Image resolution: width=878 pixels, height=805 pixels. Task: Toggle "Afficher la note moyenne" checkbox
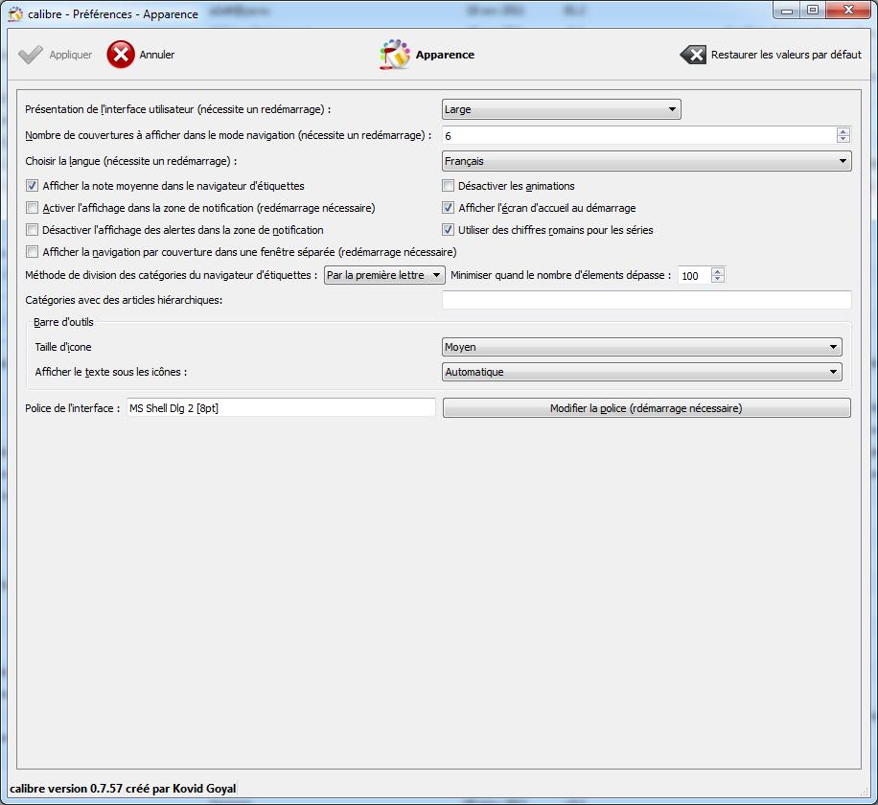coord(33,186)
